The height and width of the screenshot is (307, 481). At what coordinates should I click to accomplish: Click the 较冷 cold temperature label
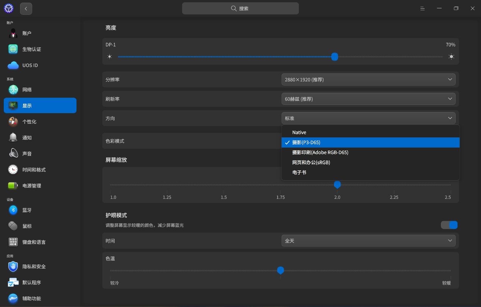(114, 283)
